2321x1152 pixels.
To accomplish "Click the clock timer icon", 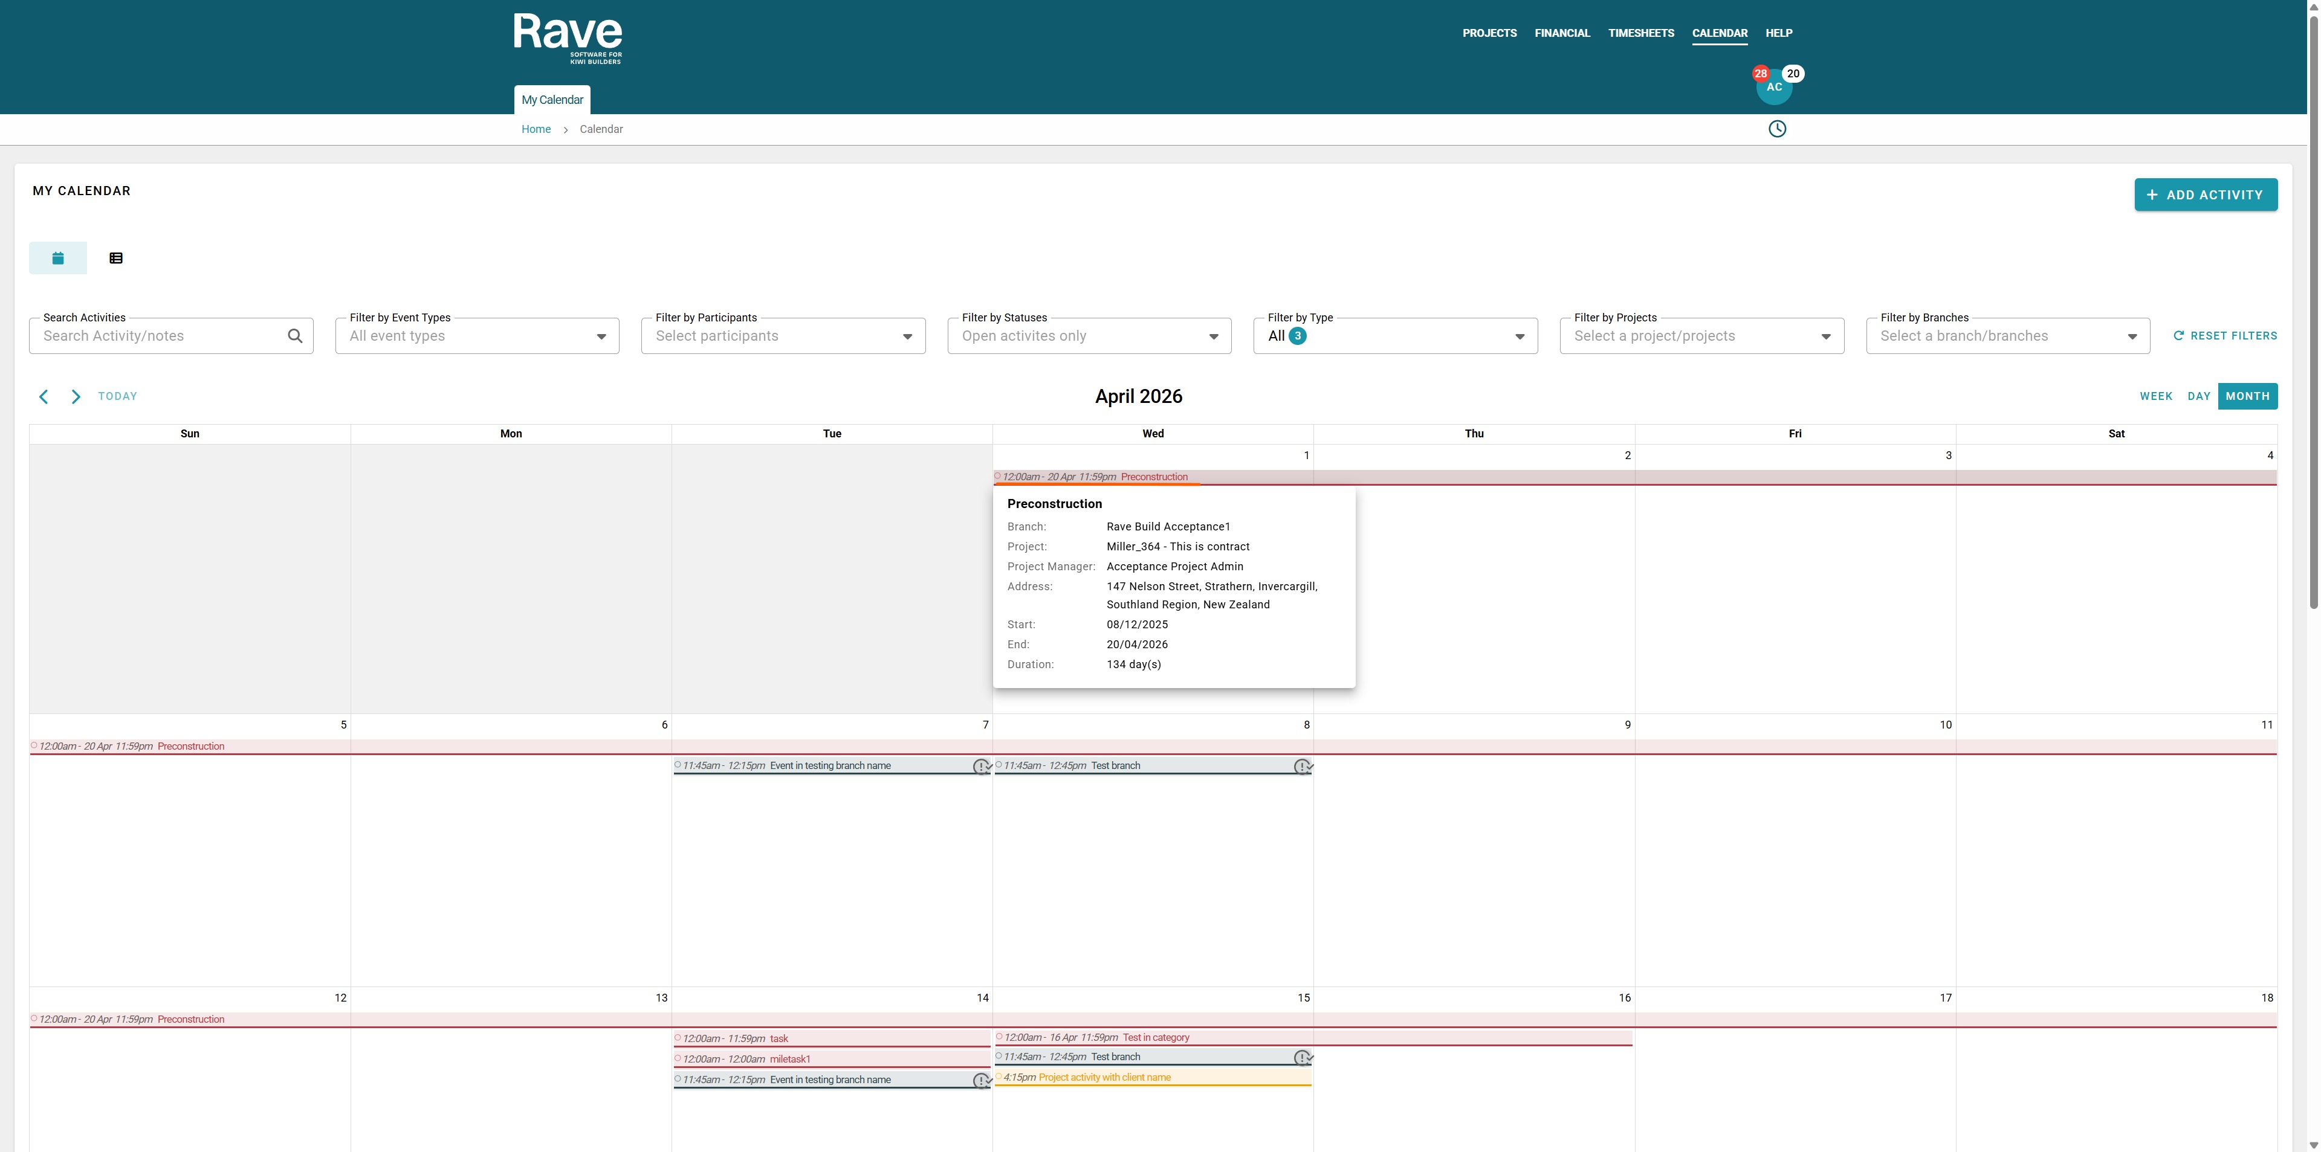I will tap(1776, 129).
